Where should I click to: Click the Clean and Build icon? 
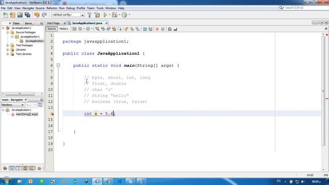pos(97,15)
